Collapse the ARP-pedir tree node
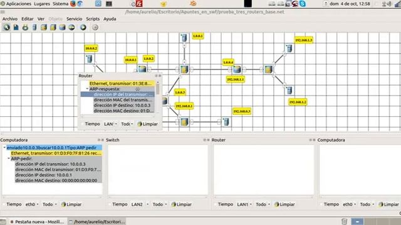Viewport: 401px width, 225px height. (x=9, y=159)
